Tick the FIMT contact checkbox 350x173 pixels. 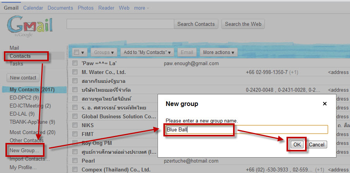[75, 134]
